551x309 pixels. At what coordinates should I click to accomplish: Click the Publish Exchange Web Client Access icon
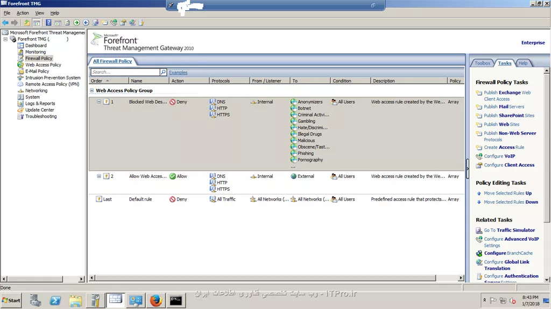[x=479, y=93]
